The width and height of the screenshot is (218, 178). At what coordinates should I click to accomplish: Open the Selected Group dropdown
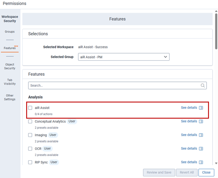point(124,57)
